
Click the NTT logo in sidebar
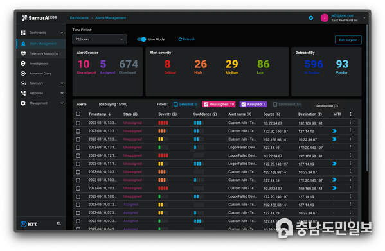pos(29,224)
